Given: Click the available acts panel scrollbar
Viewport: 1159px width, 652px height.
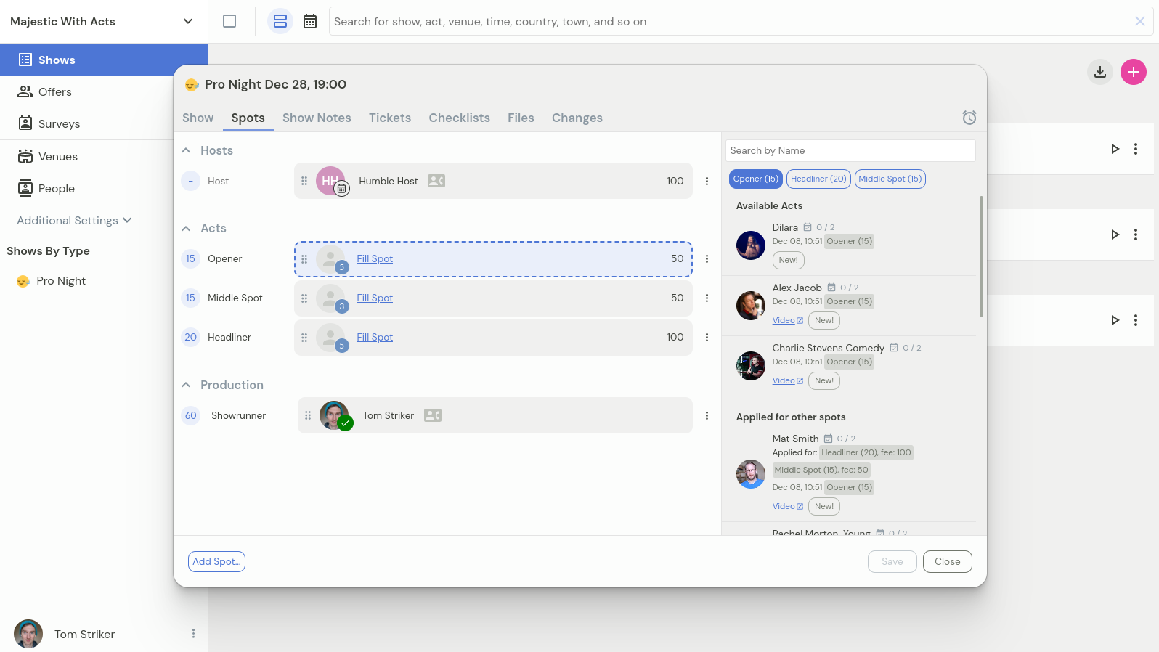Looking at the screenshot, I should (x=981, y=257).
